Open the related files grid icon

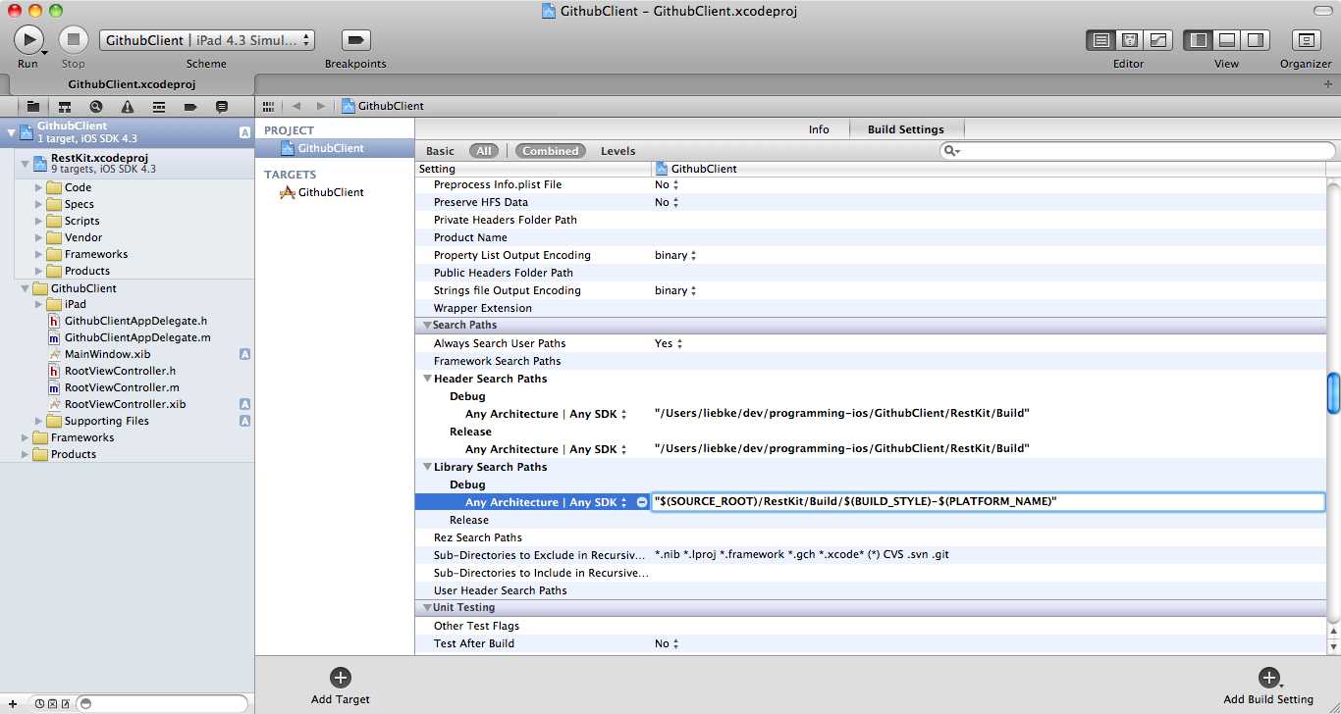[x=268, y=106]
